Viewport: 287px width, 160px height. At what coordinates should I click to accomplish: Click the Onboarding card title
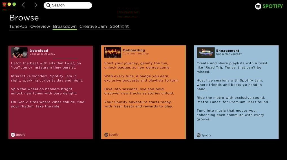coord(134,50)
